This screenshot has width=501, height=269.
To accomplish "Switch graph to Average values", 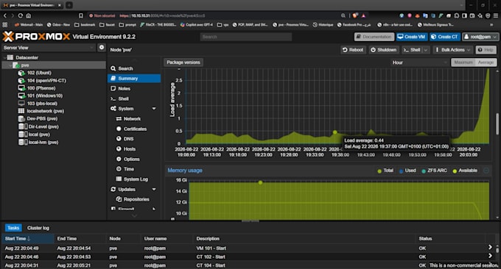I will coord(486,62).
